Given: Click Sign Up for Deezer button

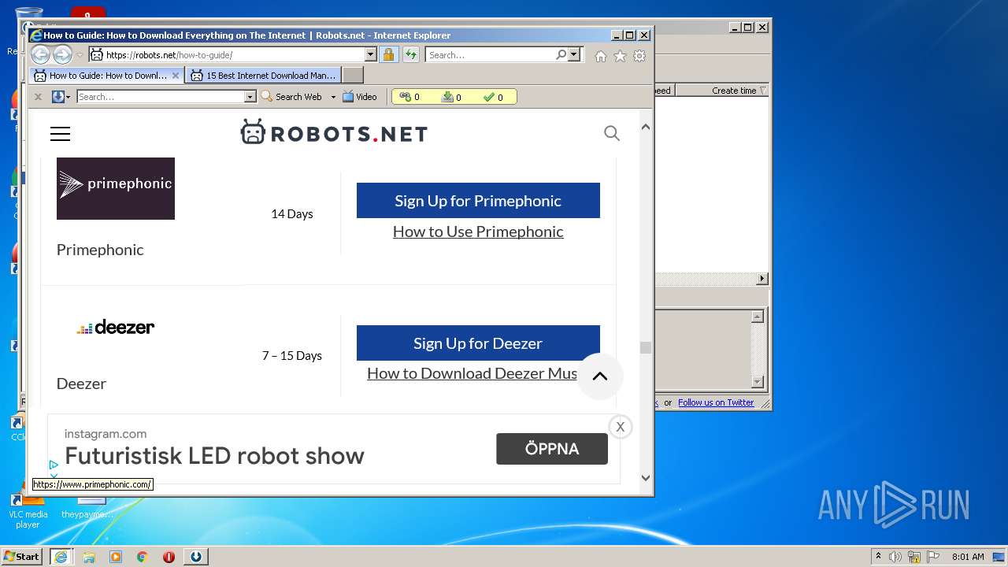Looking at the screenshot, I should pos(478,343).
